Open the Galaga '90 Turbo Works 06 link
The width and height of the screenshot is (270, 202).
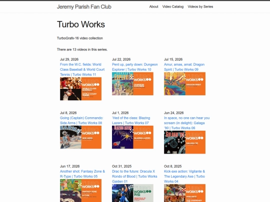click(x=186, y=123)
